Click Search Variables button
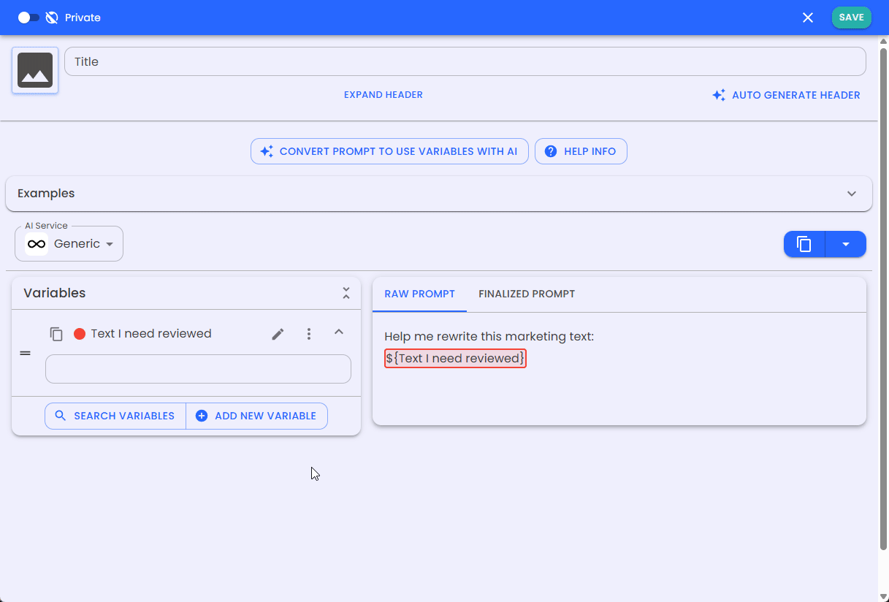 tap(115, 416)
